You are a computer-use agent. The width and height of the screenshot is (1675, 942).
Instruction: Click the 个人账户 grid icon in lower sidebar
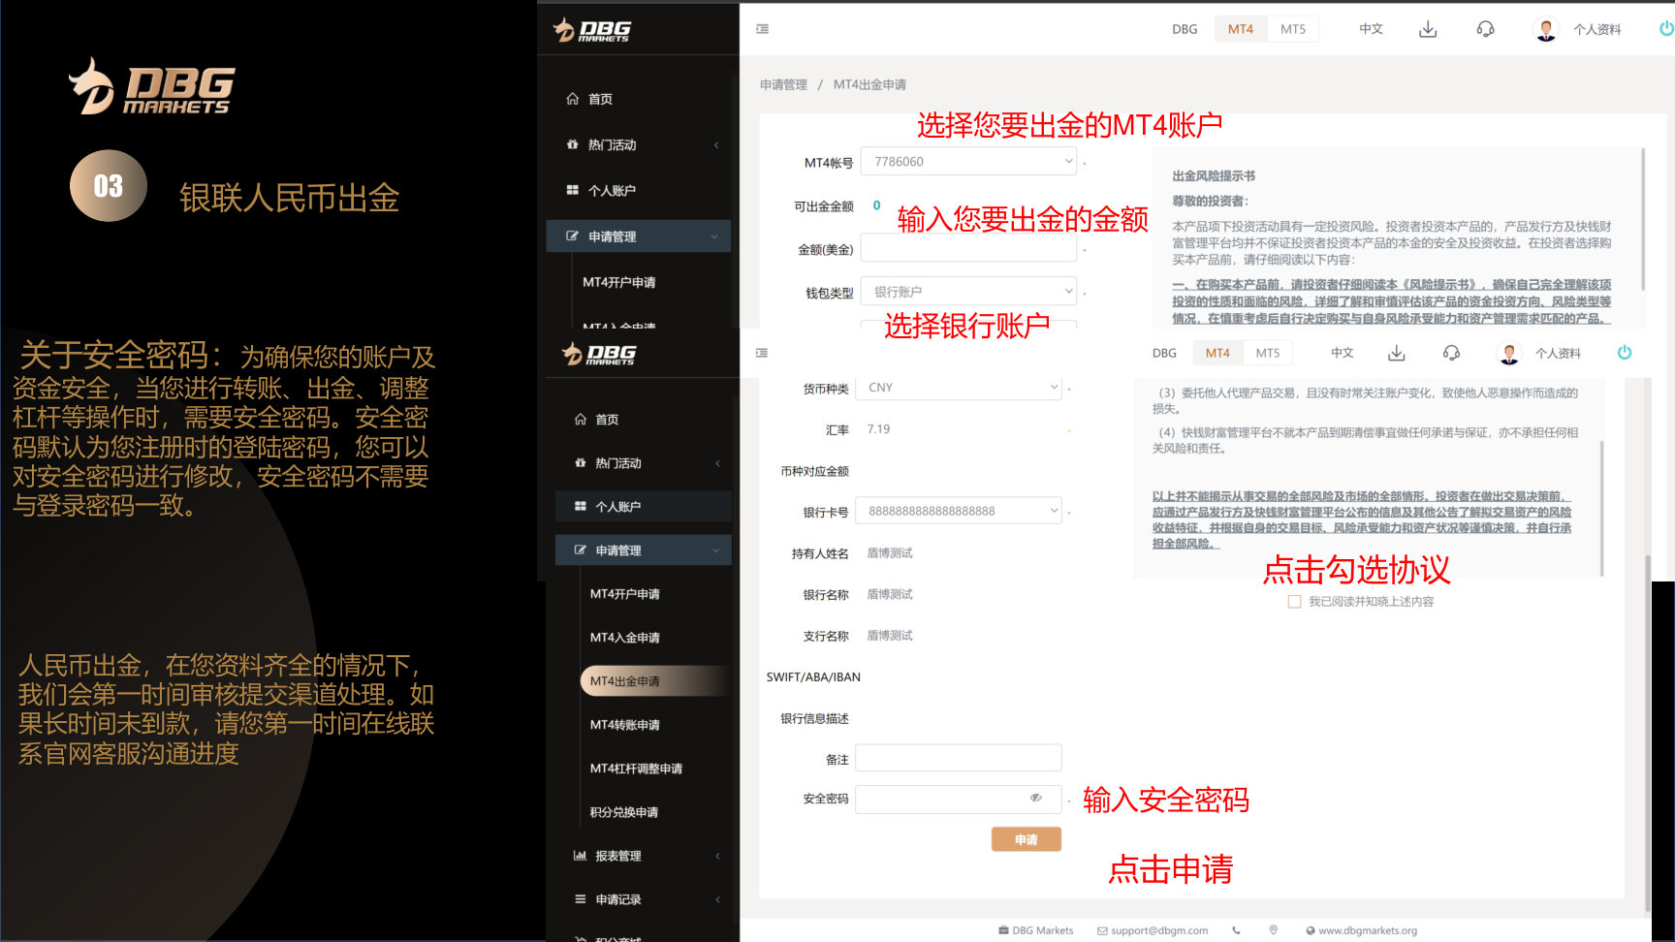click(580, 506)
